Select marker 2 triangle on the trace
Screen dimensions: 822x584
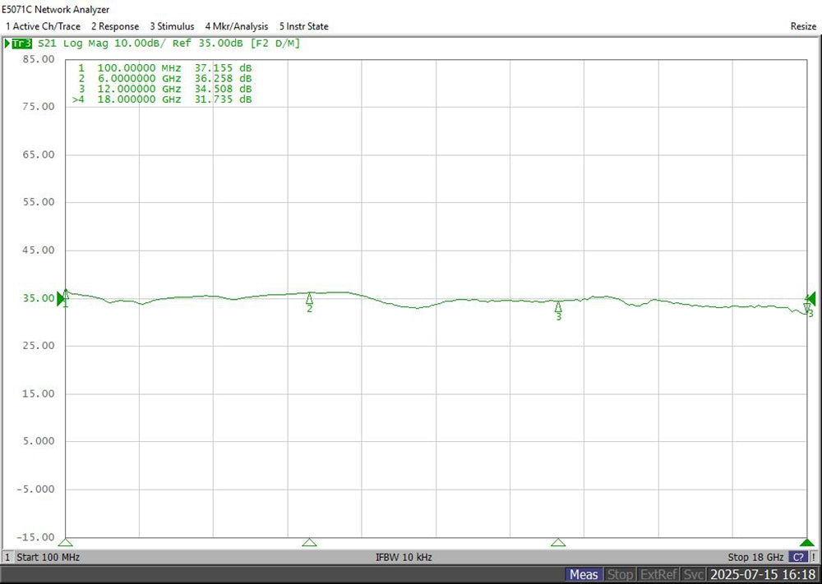point(309,299)
